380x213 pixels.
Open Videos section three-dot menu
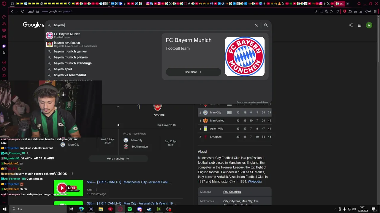click(72, 174)
